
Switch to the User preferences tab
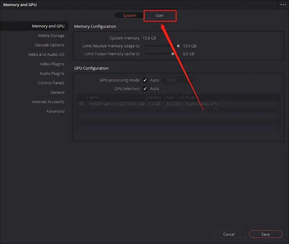(159, 16)
